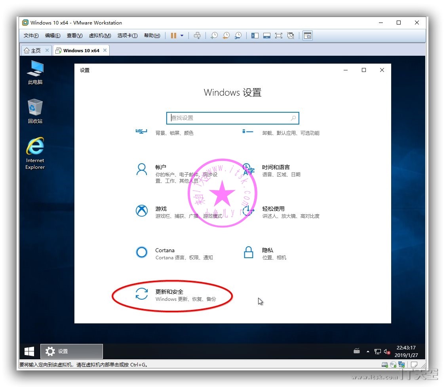
Task: Open the 编辑(E) menu
Action: click(x=53, y=36)
